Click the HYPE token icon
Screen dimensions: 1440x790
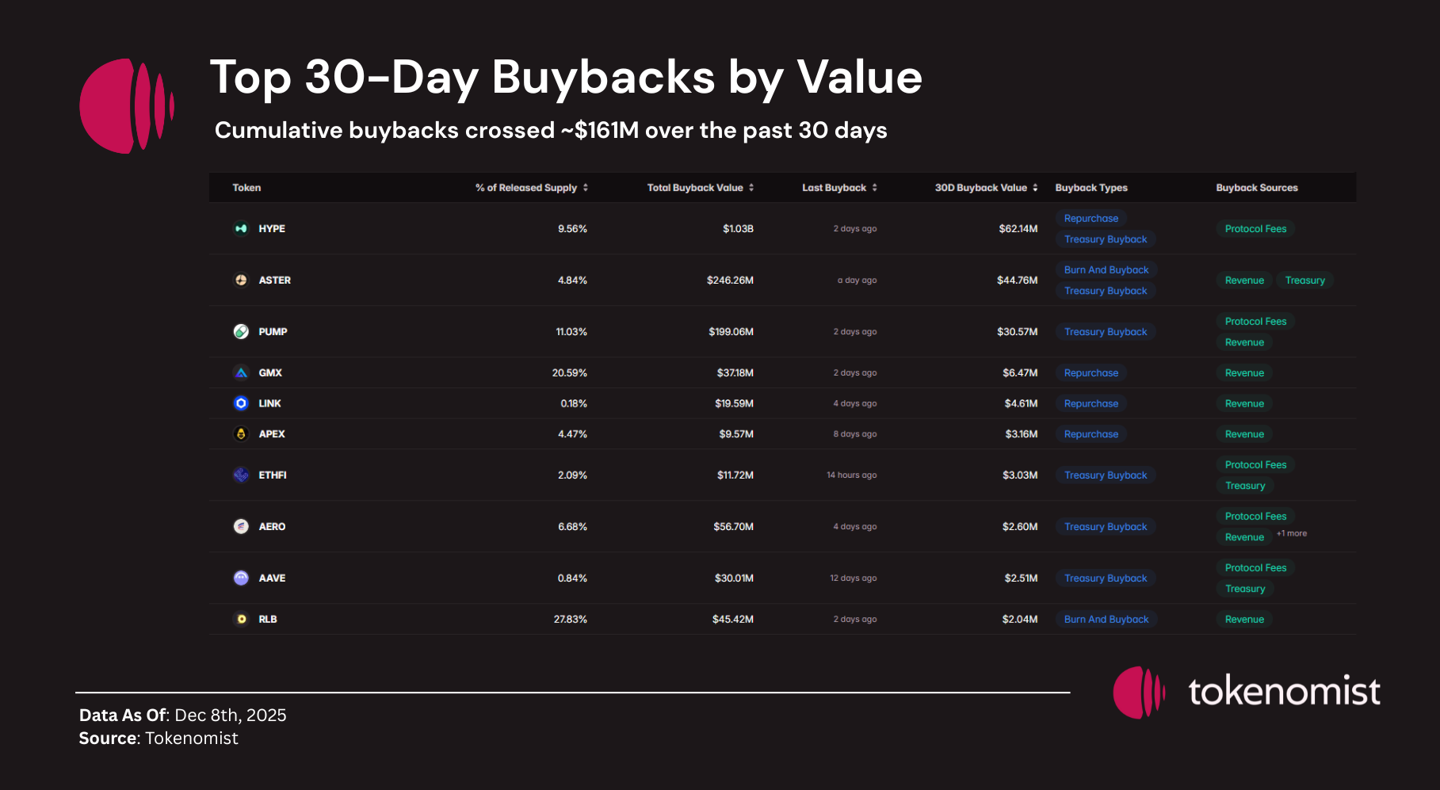point(241,228)
